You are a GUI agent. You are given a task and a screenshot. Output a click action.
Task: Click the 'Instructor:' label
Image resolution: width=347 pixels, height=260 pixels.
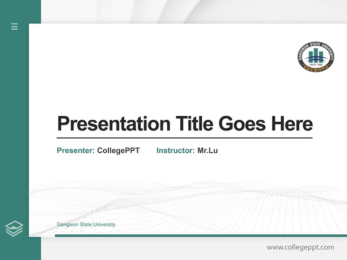pos(174,151)
